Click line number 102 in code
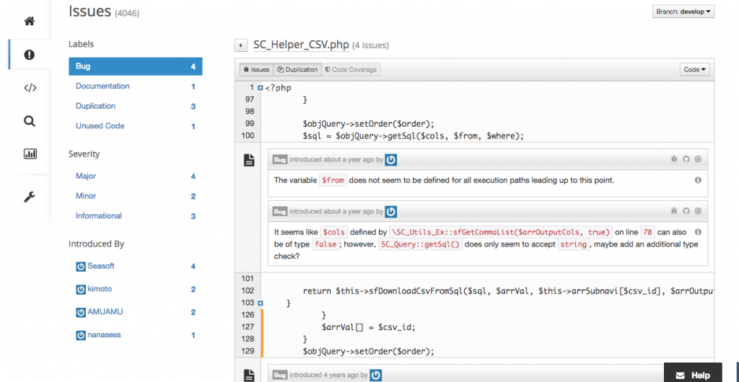 [x=248, y=290]
